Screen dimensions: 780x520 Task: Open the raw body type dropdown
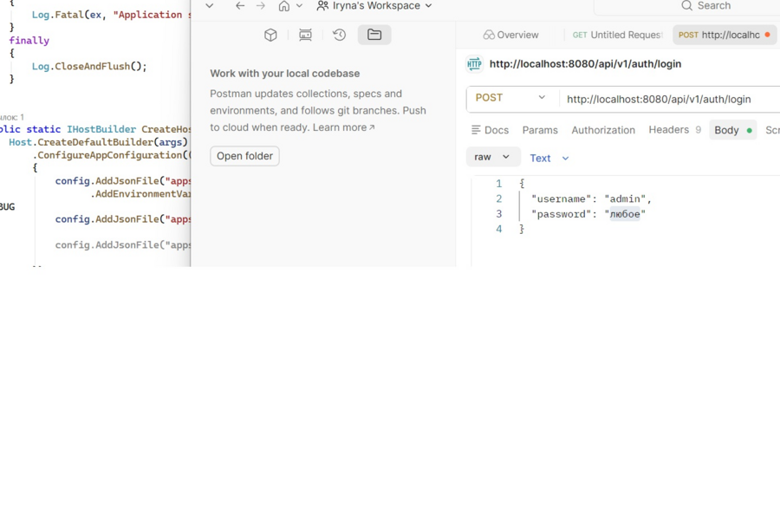pos(492,157)
